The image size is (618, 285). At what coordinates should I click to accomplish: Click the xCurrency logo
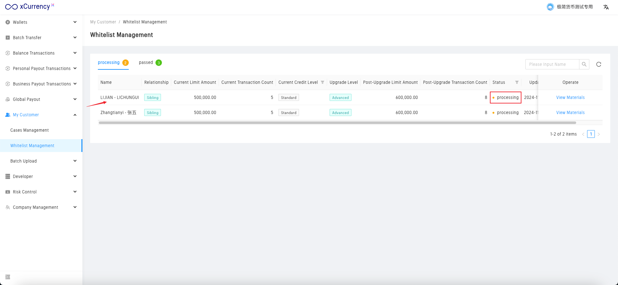click(x=30, y=7)
